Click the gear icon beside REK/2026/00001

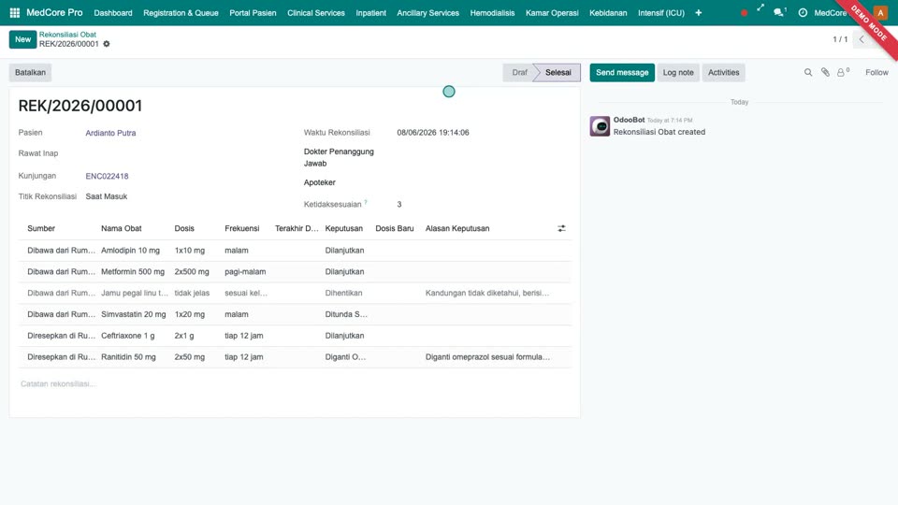[x=107, y=44]
